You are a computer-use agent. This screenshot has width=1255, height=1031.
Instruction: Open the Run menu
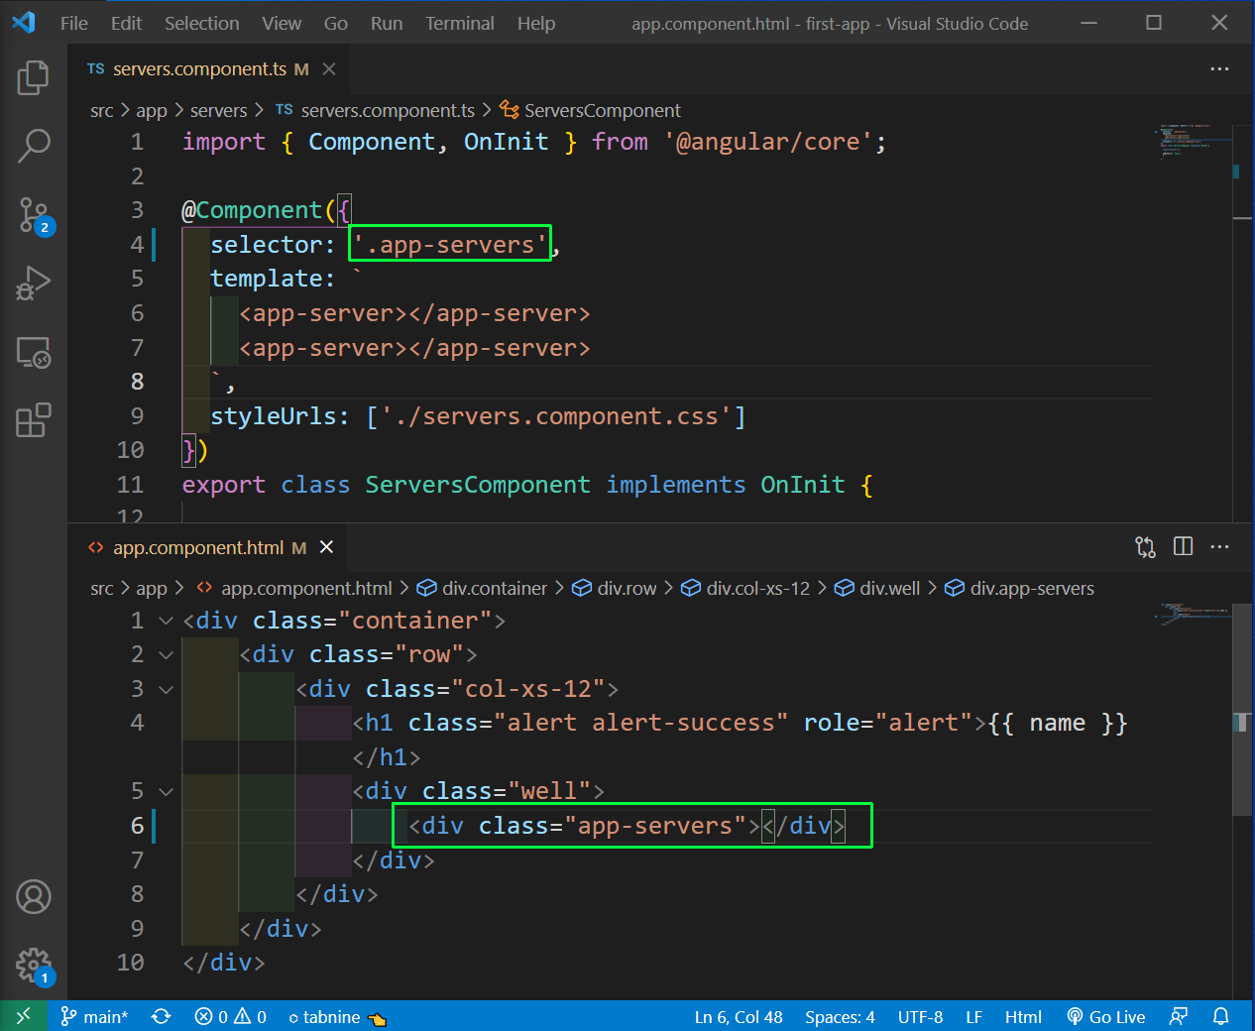click(x=387, y=23)
